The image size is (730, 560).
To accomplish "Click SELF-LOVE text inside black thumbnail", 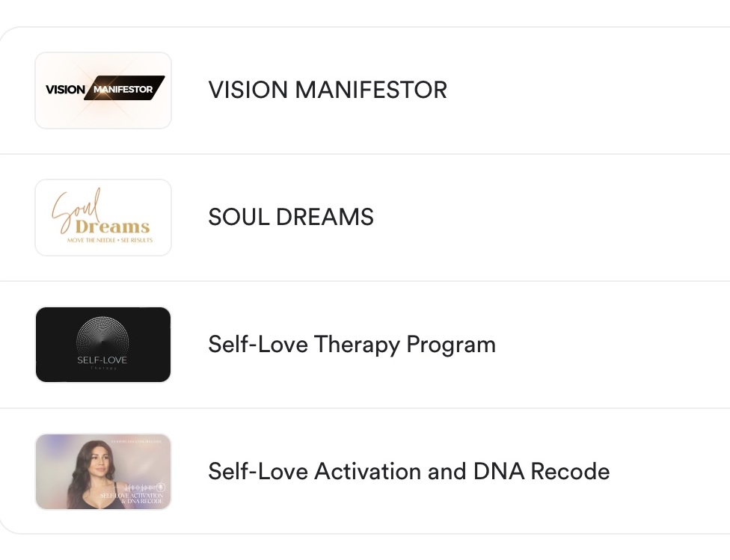I will point(102,360).
